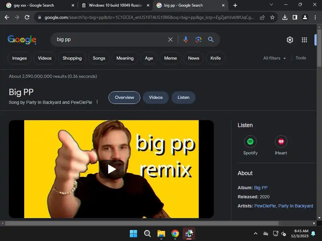Submit search with magnifier icon
Viewport: 322px width, 241px height.
click(211, 40)
